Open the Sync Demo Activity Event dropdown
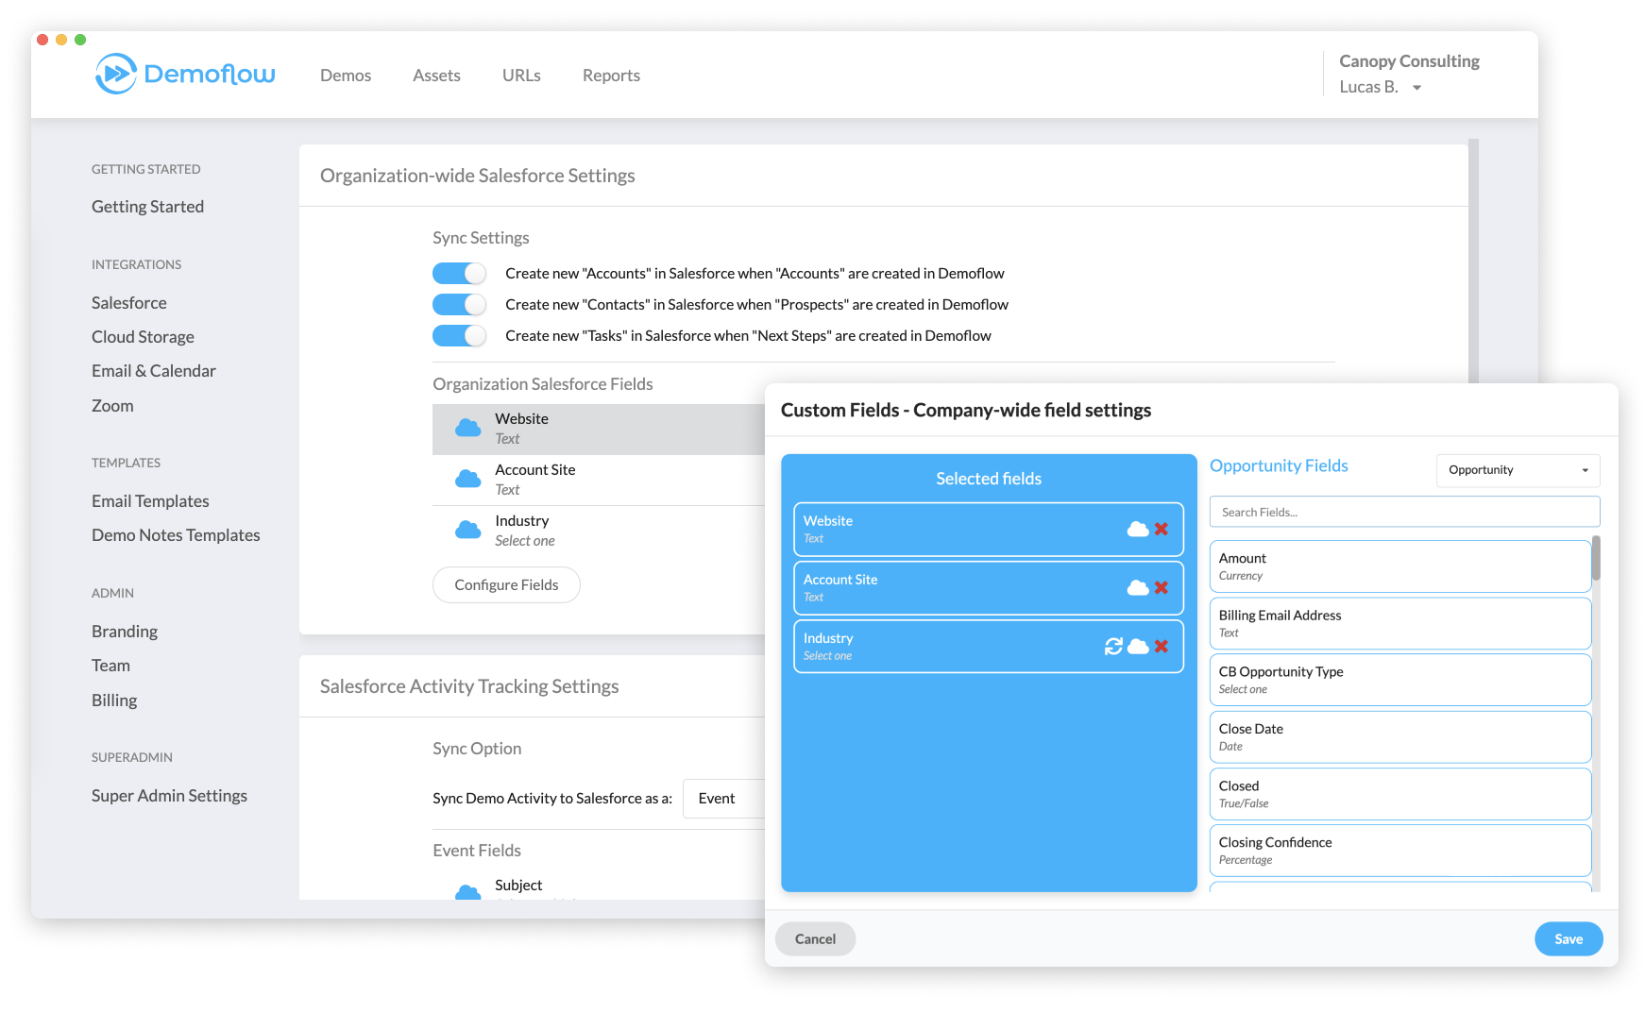The width and height of the screenshot is (1645, 1013). [x=724, y=799]
